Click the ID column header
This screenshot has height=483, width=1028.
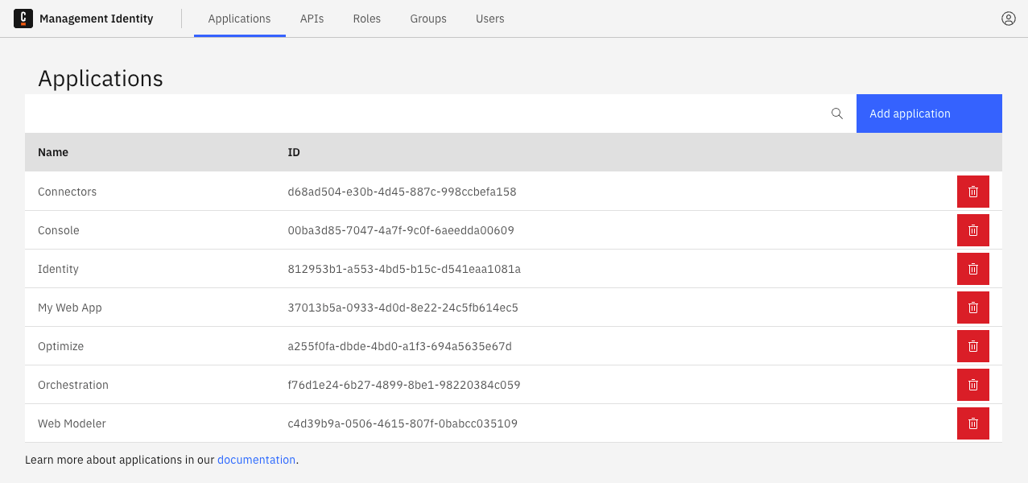pyautogui.click(x=294, y=152)
